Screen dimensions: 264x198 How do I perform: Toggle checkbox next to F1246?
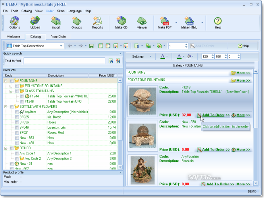pos(22,101)
